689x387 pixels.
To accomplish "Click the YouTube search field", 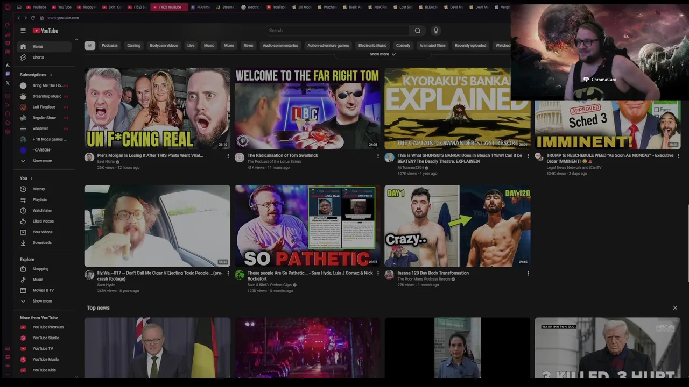I will point(337,31).
